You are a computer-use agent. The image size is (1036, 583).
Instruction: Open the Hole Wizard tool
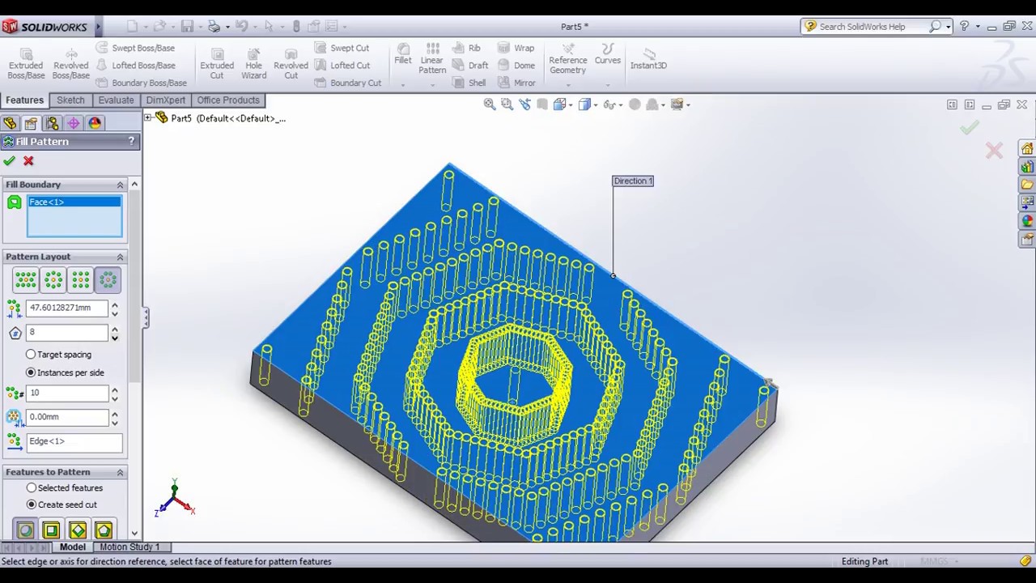[253, 62]
